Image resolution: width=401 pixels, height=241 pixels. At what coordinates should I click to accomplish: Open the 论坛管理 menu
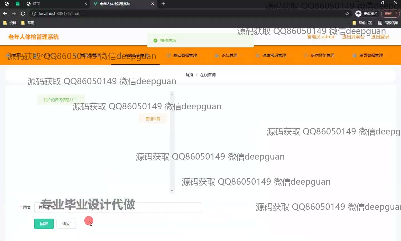(229, 55)
